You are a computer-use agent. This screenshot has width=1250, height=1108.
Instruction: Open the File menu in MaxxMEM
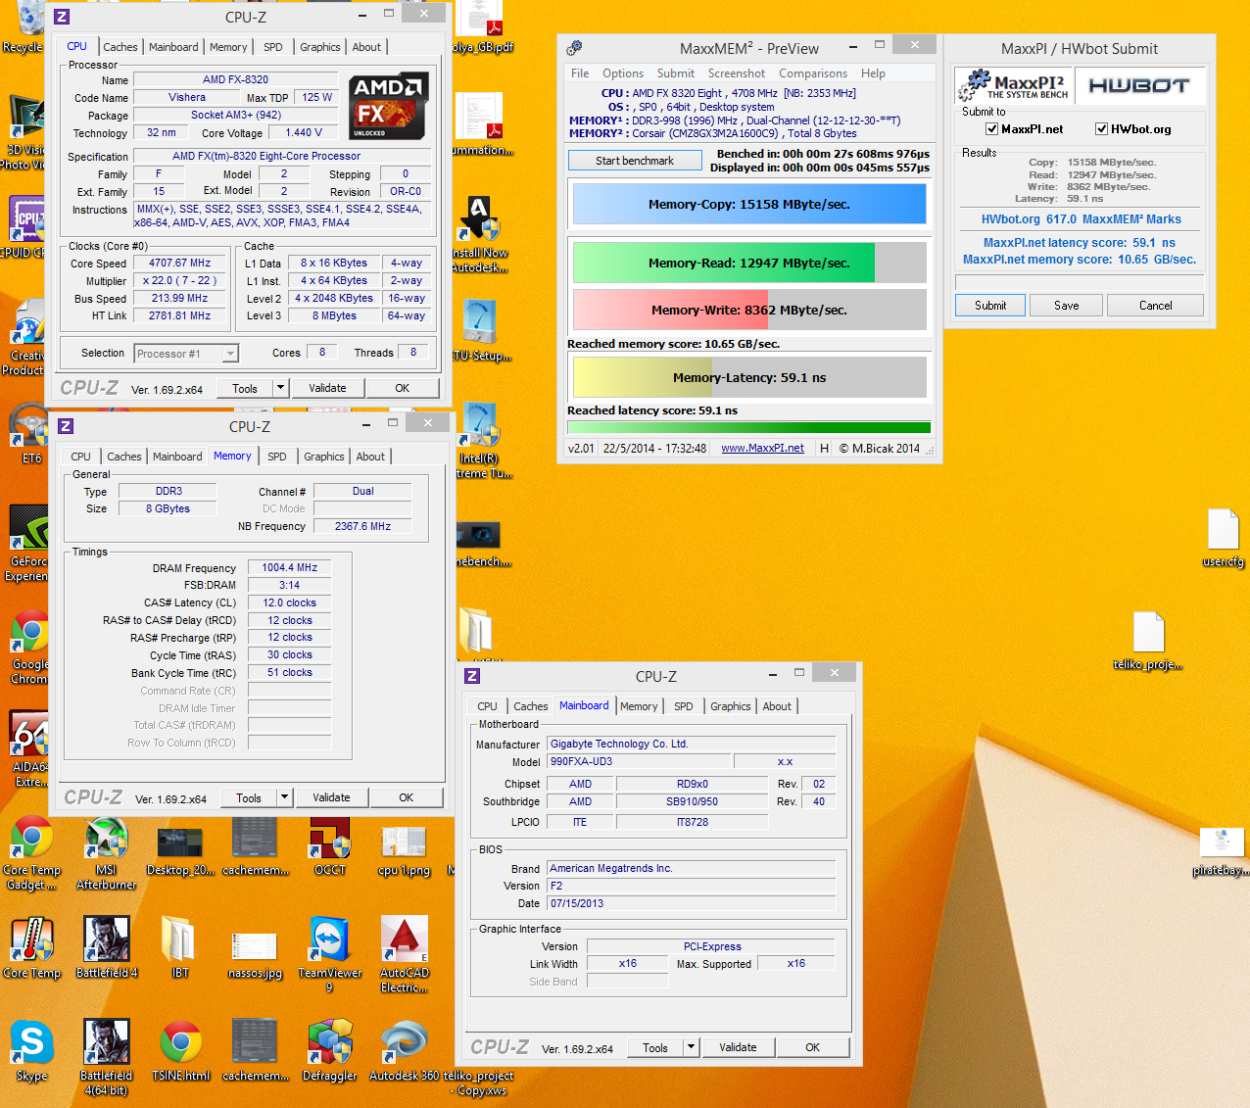pos(580,73)
